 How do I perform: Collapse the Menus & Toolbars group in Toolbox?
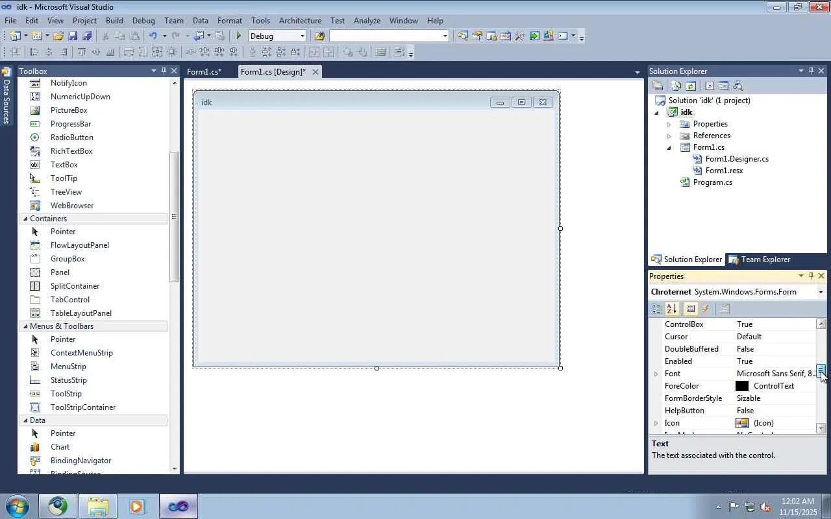(x=25, y=326)
